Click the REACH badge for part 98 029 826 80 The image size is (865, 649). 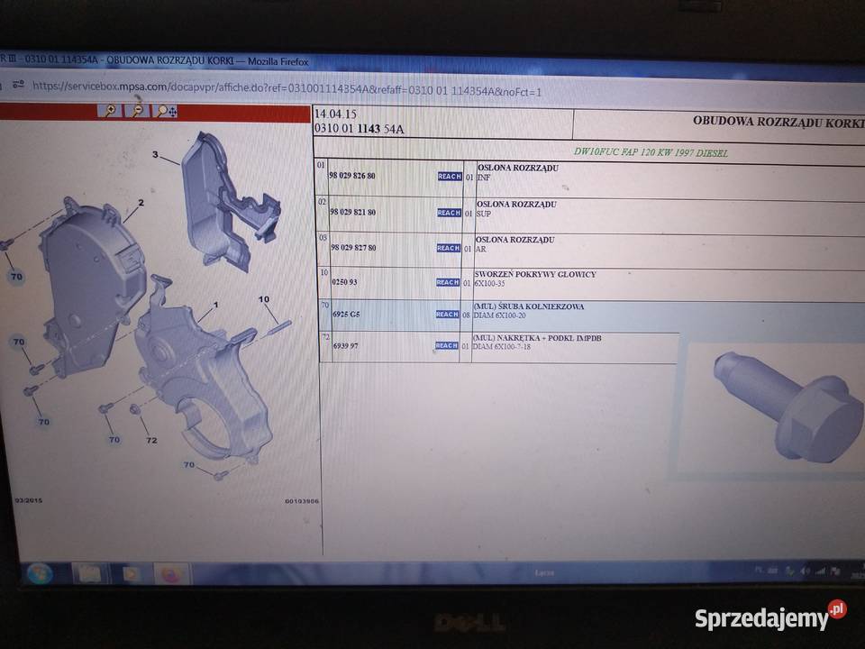pos(448,177)
